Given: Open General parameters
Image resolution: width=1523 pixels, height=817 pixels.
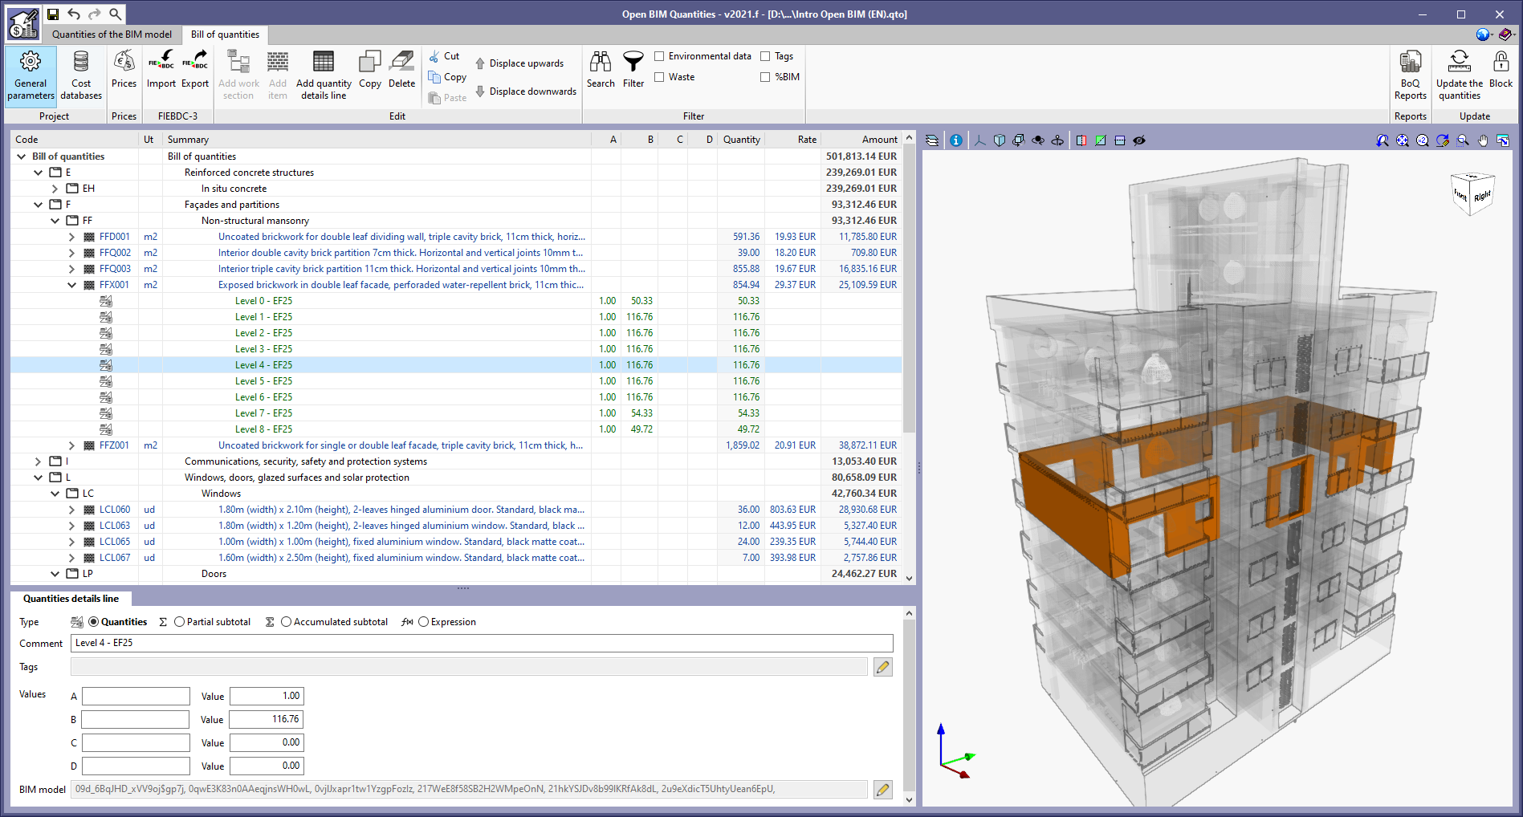Looking at the screenshot, I should [31, 76].
